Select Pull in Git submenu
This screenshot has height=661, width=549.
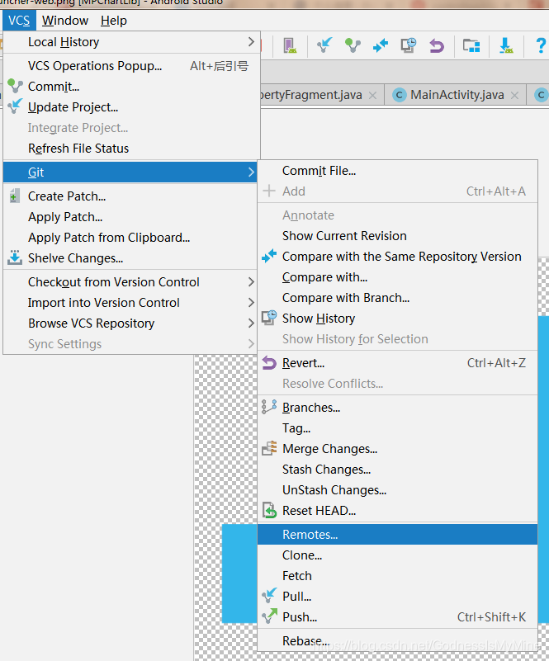click(397, 597)
